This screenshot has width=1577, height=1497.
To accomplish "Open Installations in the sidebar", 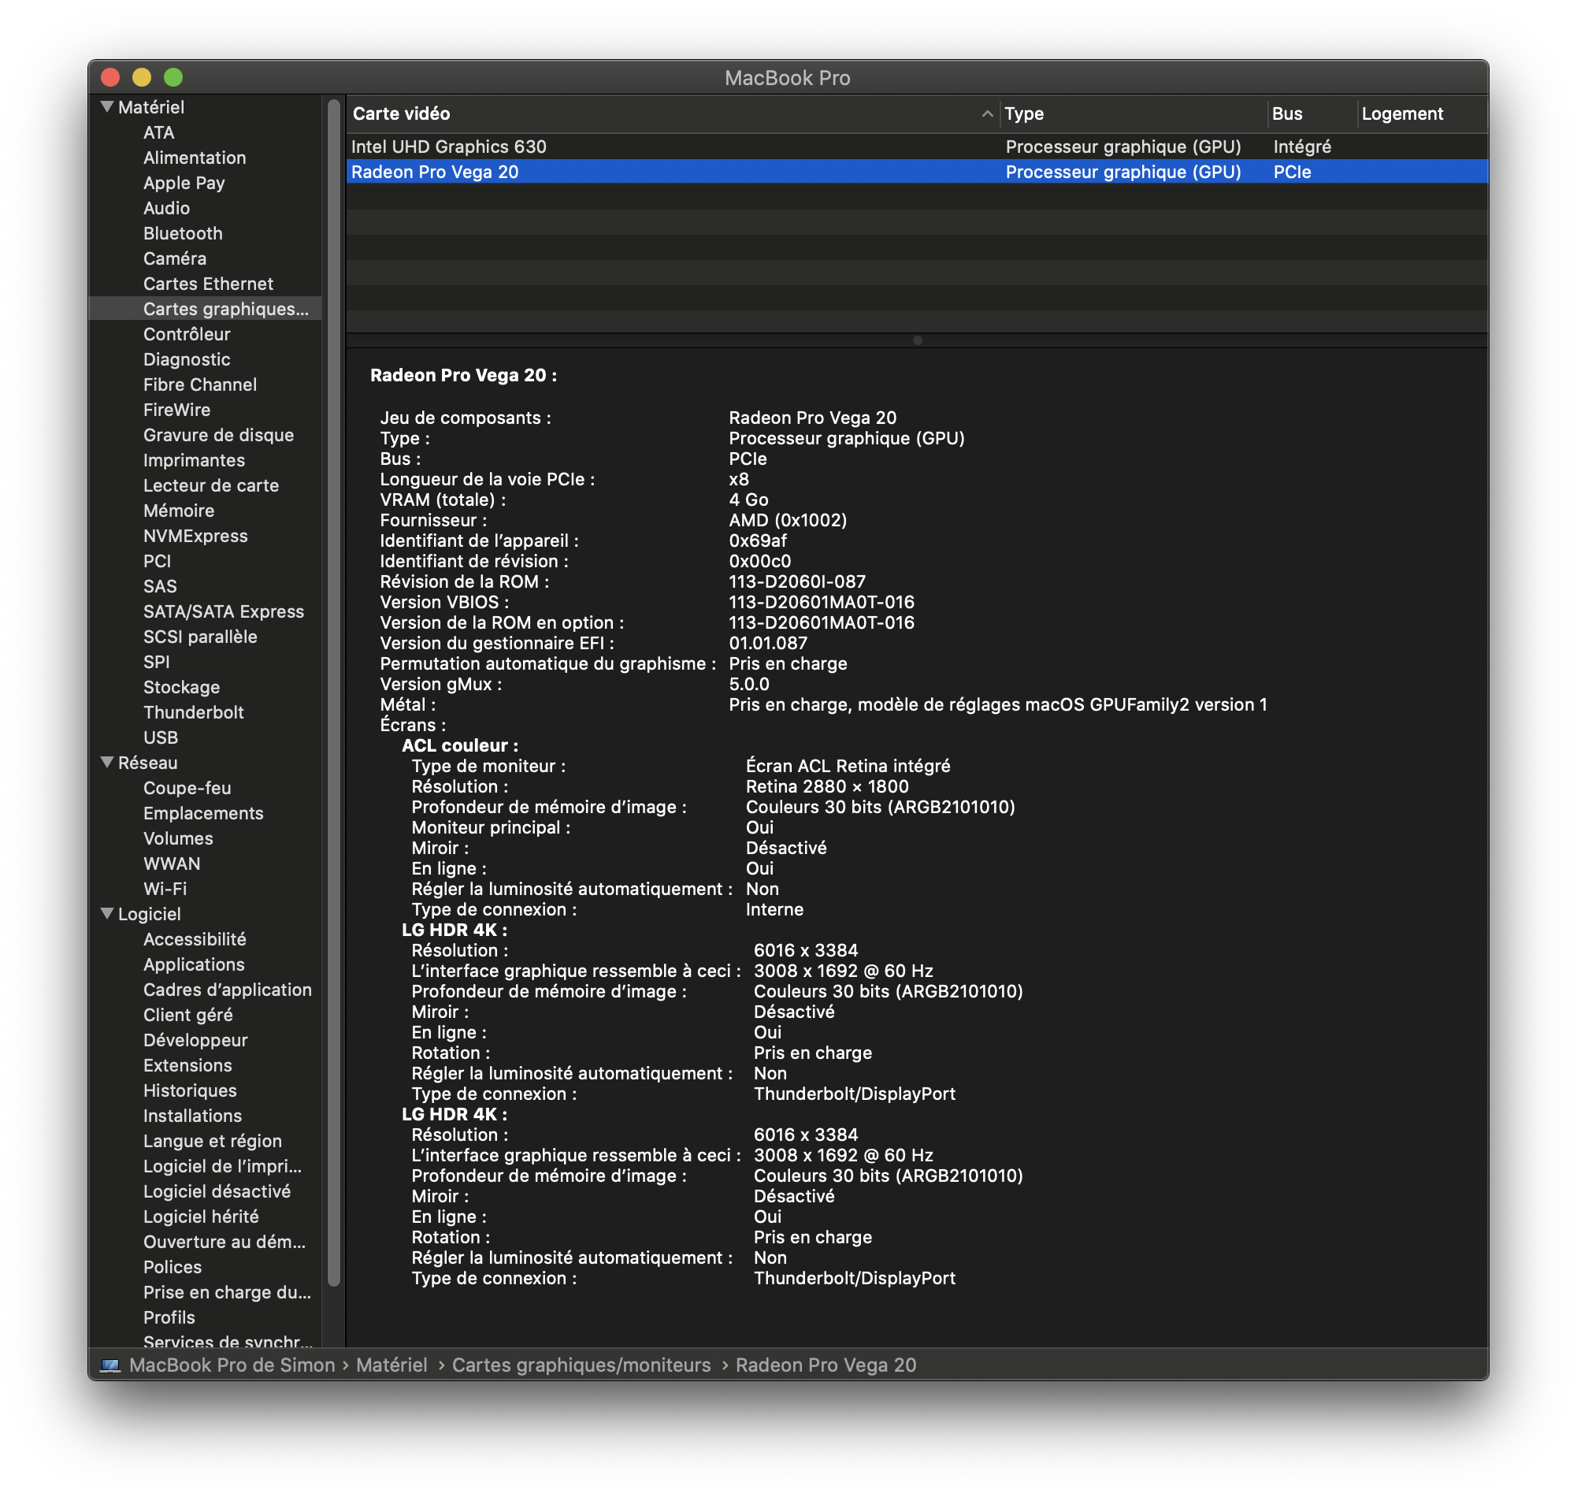I will pyautogui.click(x=192, y=1116).
